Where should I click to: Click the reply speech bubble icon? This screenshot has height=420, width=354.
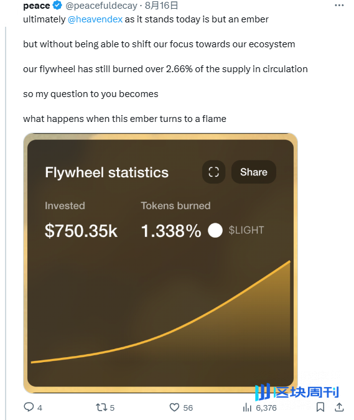coord(29,407)
